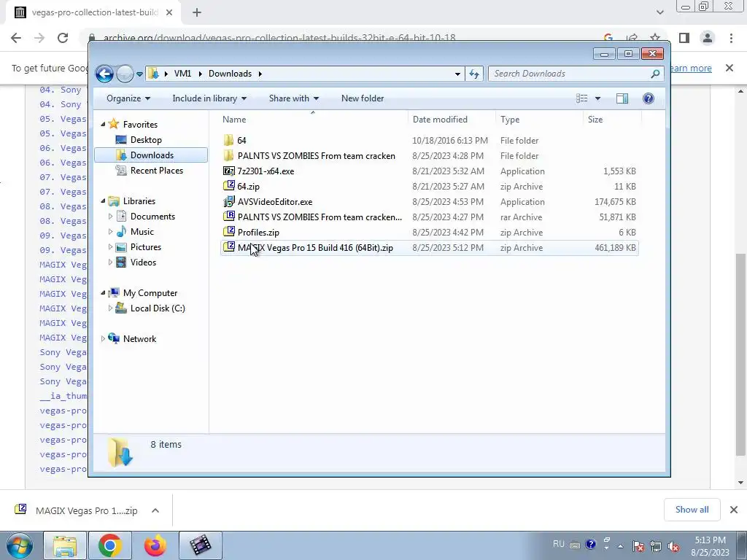
Task: Click the RU language indicator
Action: pyautogui.click(x=558, y=544)
